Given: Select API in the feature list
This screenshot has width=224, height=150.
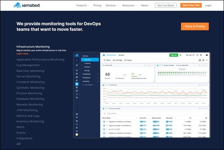Looking at the screenshot, I should 19,144.
